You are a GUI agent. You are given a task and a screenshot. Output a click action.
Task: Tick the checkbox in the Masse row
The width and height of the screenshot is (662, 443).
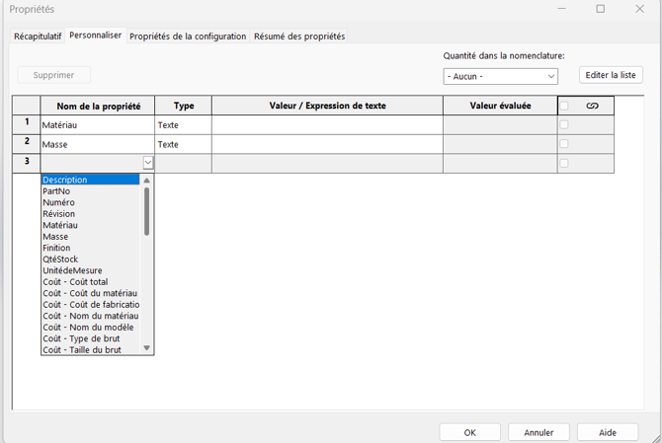pyautogui.click(x=564, y=144)
